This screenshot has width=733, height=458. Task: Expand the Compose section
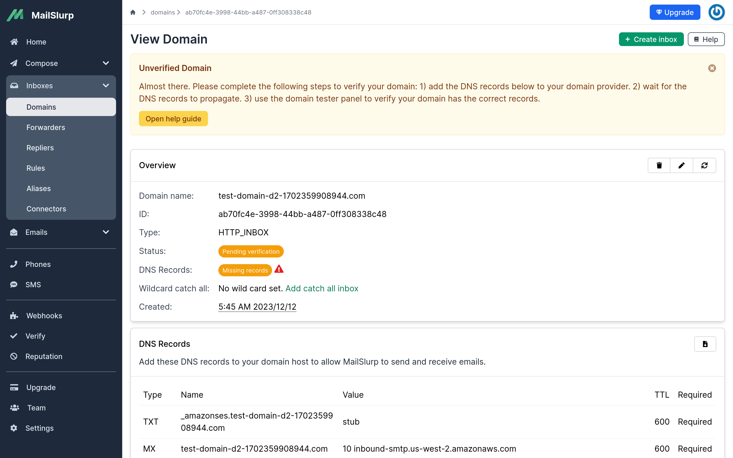[106, 63]
